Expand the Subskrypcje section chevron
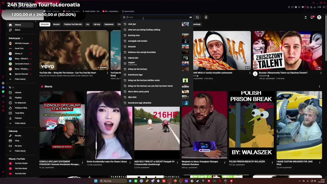Image resolution: width=327 pixels, height=184 pixels. point(22,38)
